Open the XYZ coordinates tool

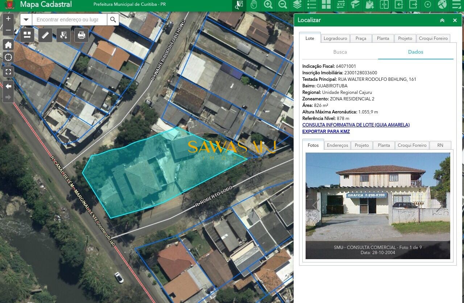pyautogui.click(x=340, y=5)
